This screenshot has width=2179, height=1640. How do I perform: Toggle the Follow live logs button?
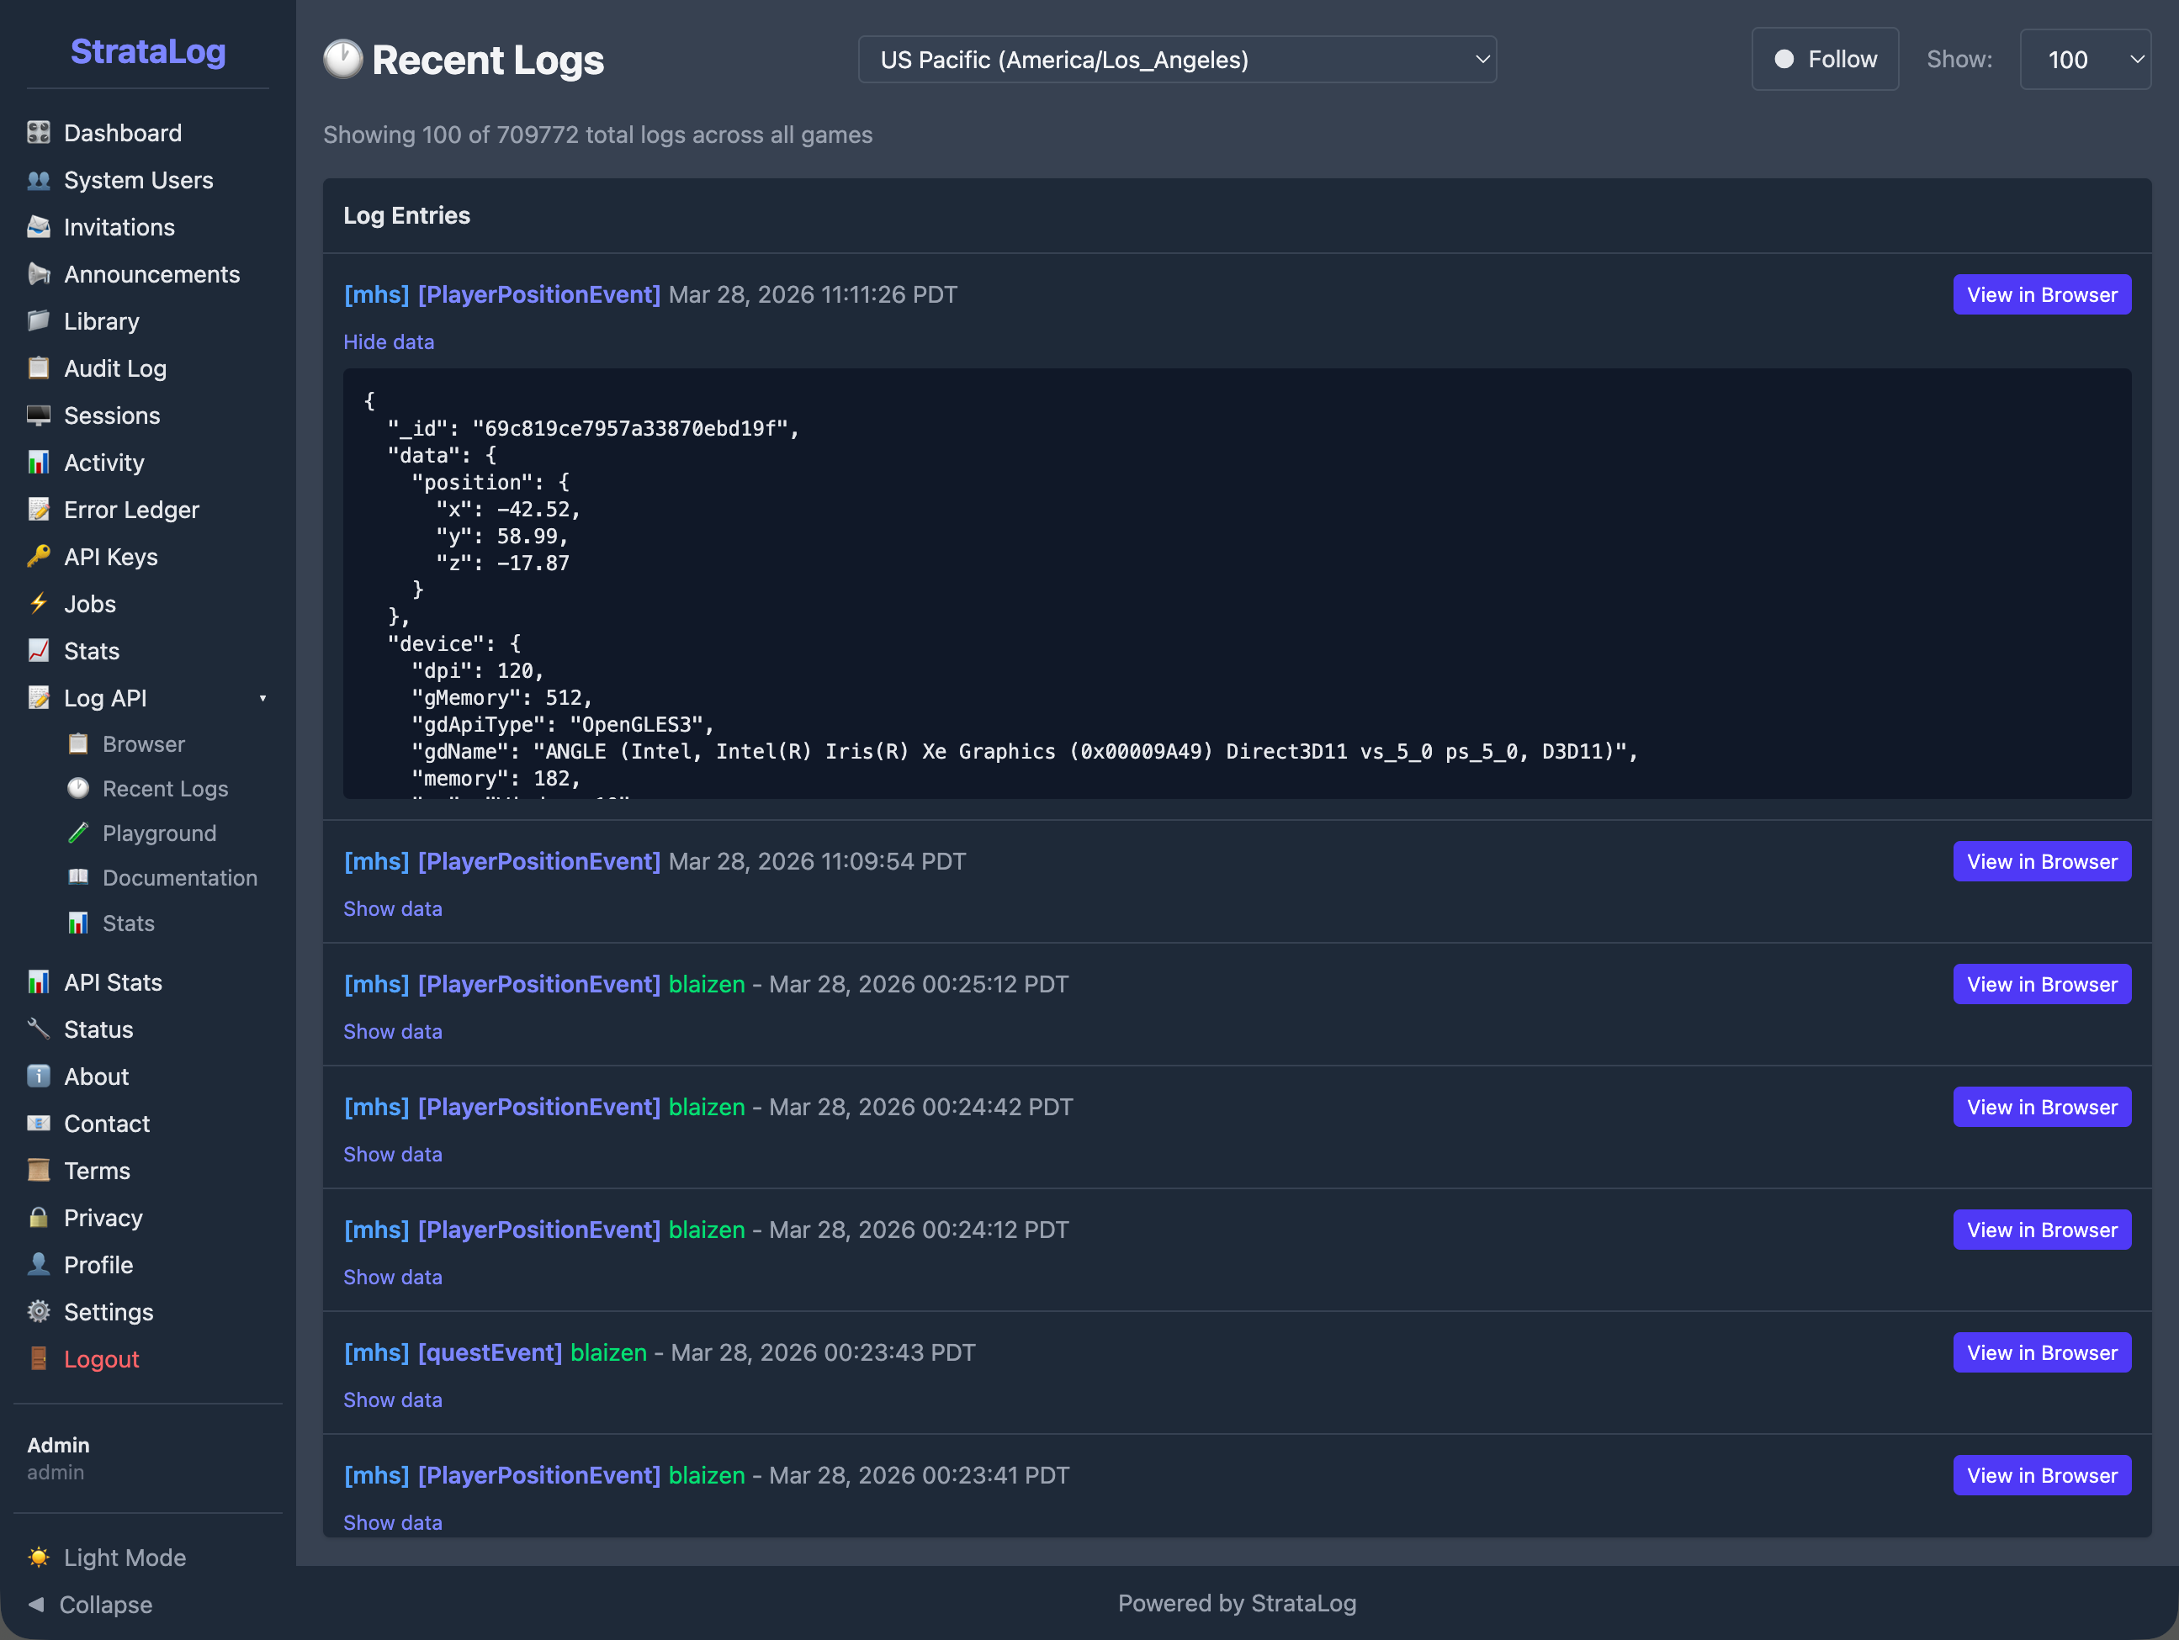[x=1824, y=59]
